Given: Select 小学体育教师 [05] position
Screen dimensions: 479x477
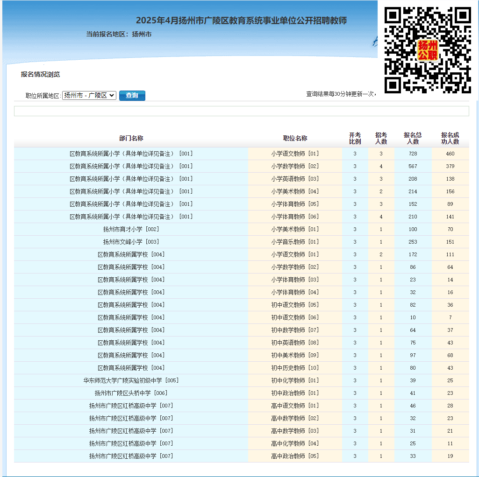Looking at the screenshot, I should (x=295, y=204).
